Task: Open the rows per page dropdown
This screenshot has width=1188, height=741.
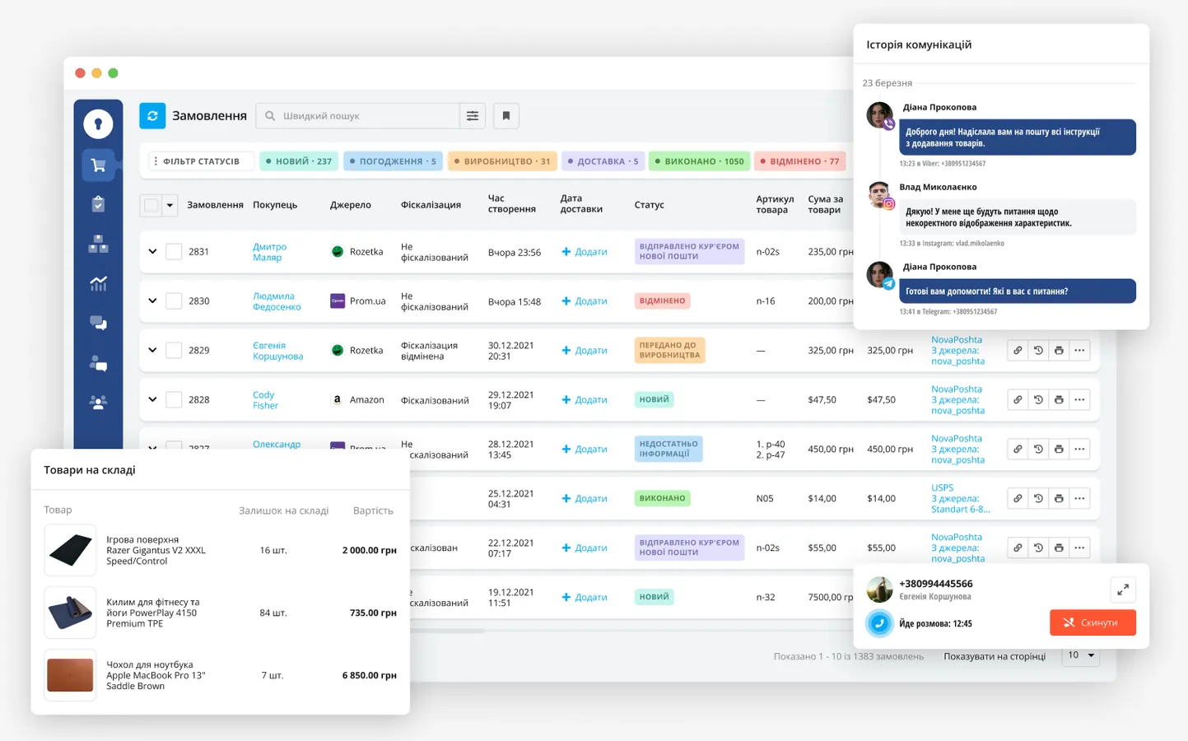Action: (1080, 655)
